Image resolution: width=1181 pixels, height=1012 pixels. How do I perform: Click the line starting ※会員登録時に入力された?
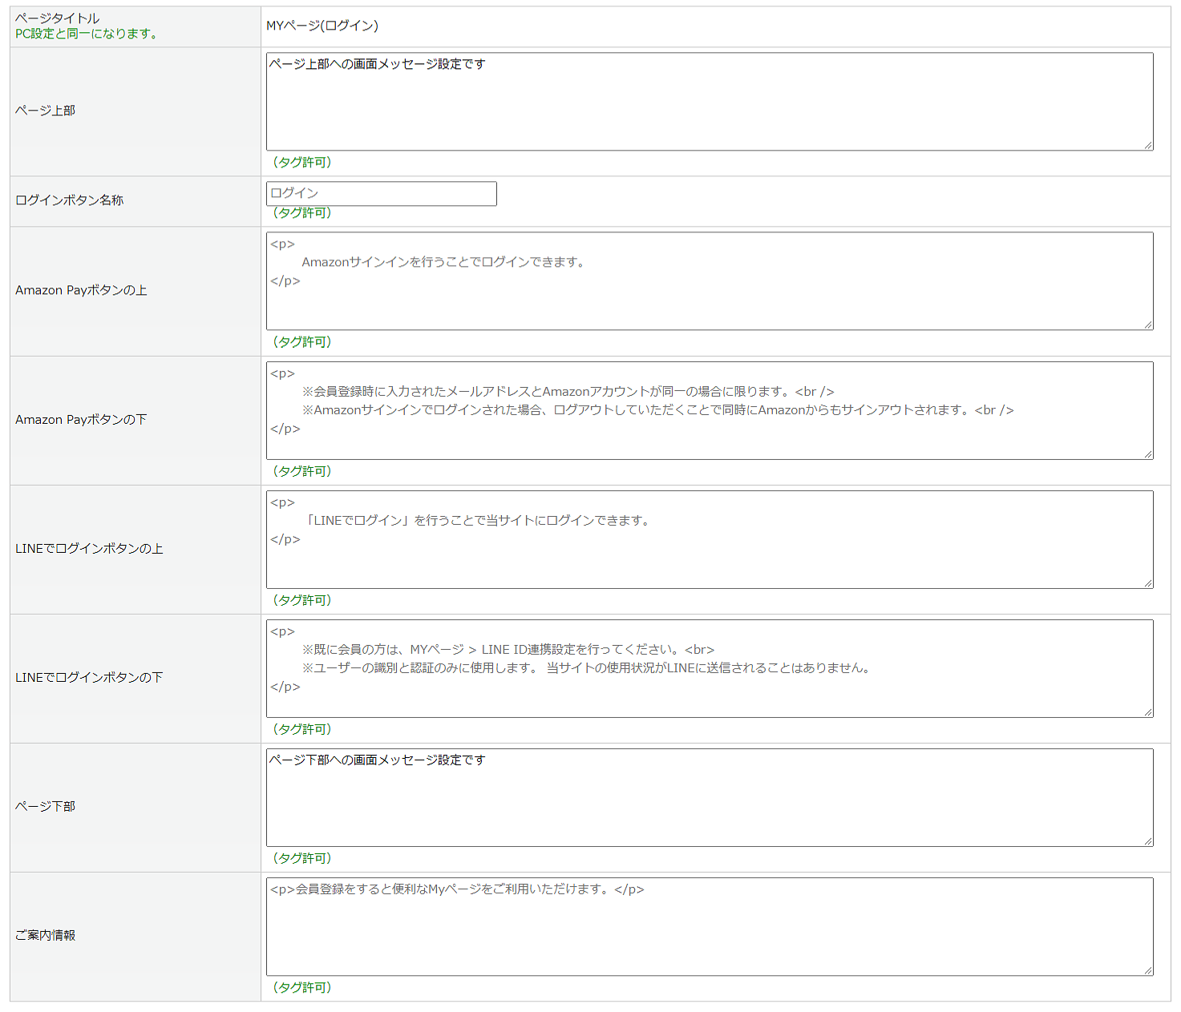click(x=568, y=392)
